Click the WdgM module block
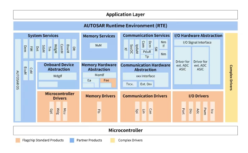Image resolution: width=248 pixels, height=153 pixels. pos(56,49)
